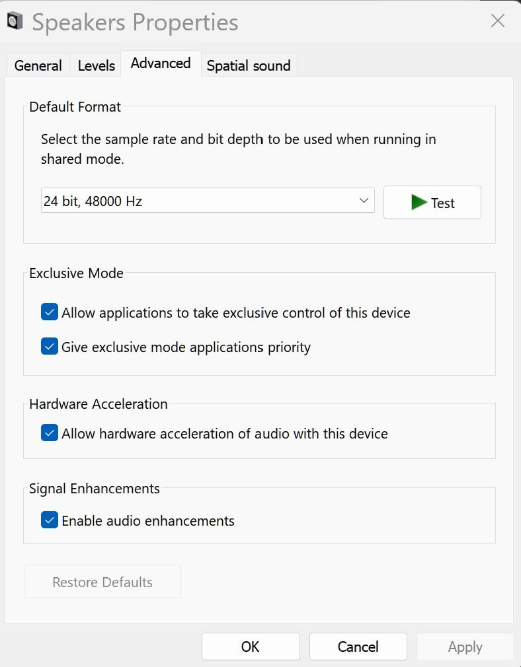Select the Advanced tab

pyautogui.click(x=161, y=63)
